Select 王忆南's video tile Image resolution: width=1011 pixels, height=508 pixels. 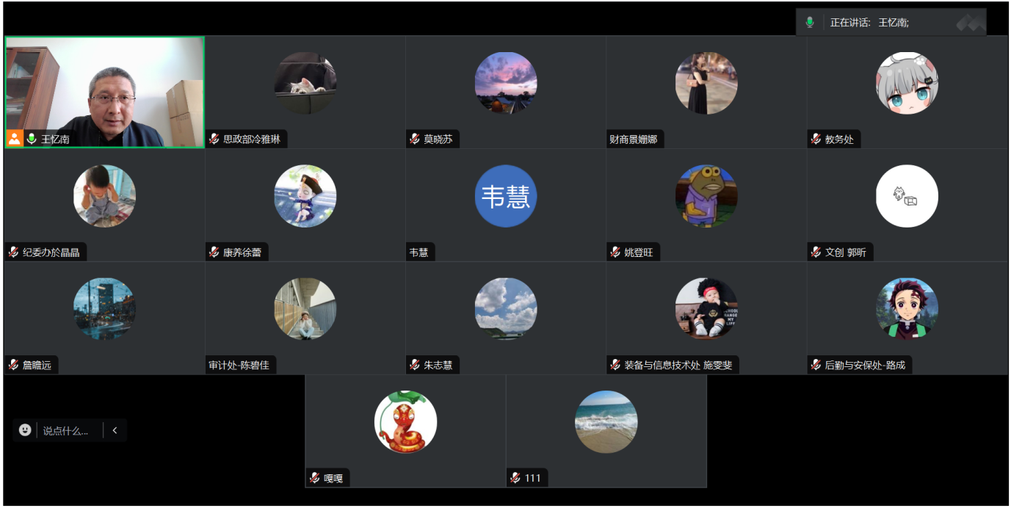pyautogui.click(x=104, y=92)
